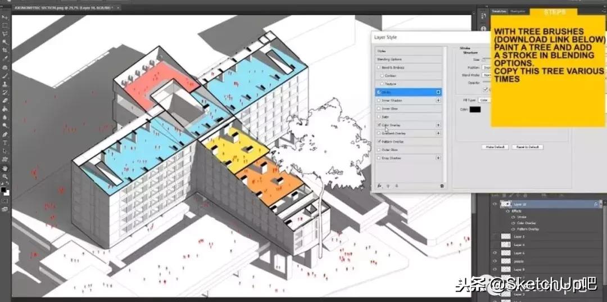Toggle Quick Mask mode icon
Screen dimensions: 607x302
(x=5, y=201)
